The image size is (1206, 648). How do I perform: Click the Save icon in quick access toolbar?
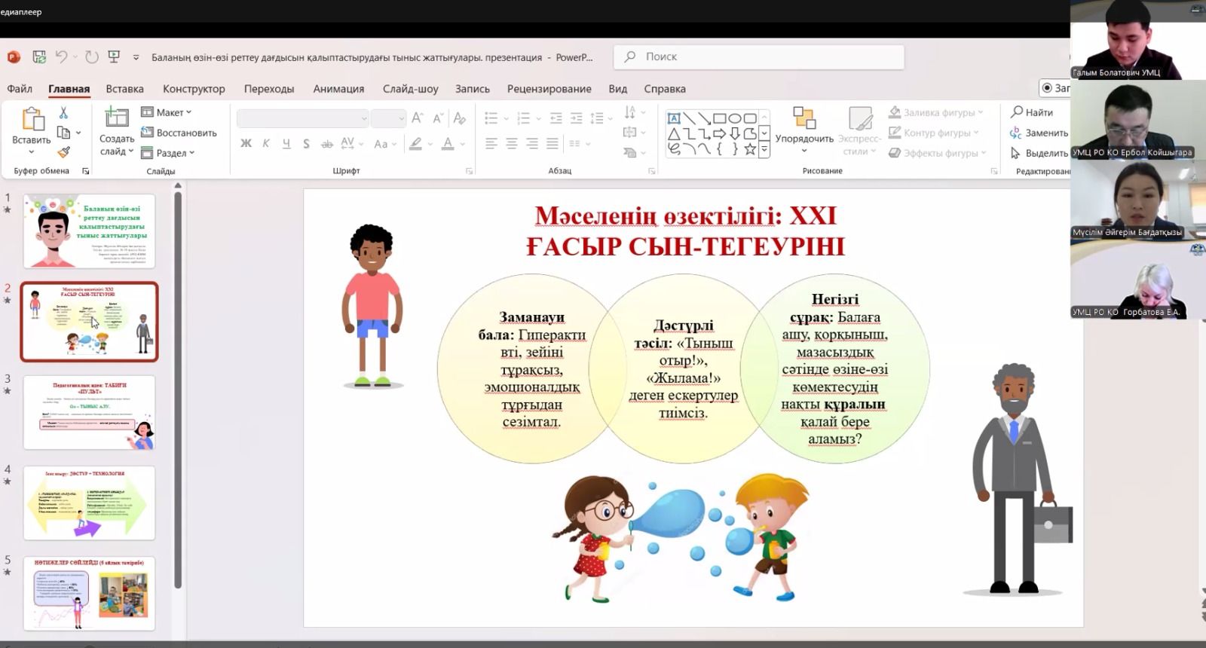click(39, 57)
